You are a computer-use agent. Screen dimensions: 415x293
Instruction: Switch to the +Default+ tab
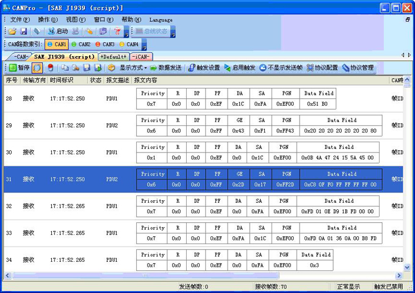(112, 57)
